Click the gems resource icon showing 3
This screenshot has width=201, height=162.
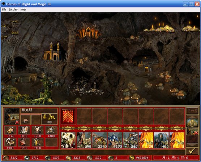pyautogui.click(x=111, y=158)
